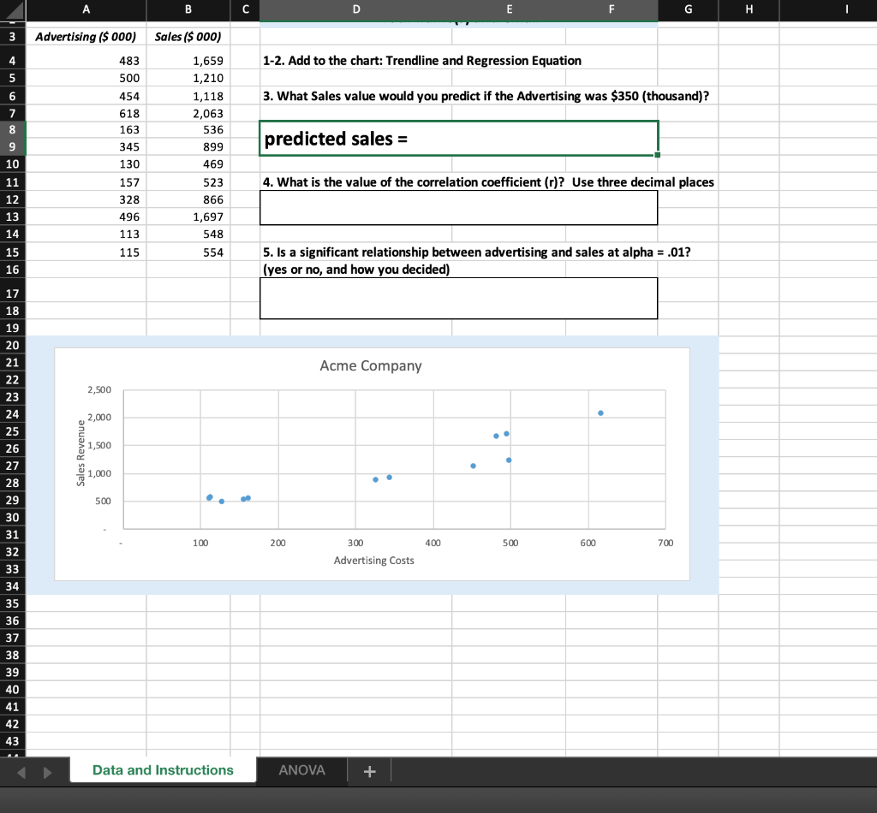This screenshot has width=877, height=813.
Task: Select column A header
Action: pos(87,9)
